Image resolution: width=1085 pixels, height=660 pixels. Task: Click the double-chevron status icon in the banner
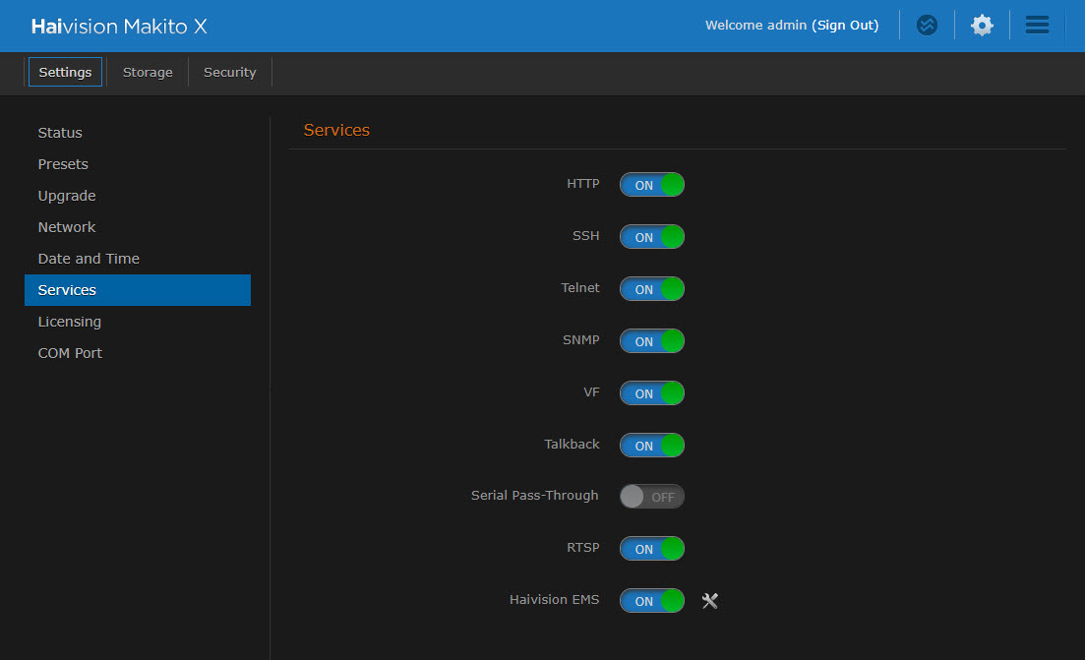[927, 25]
